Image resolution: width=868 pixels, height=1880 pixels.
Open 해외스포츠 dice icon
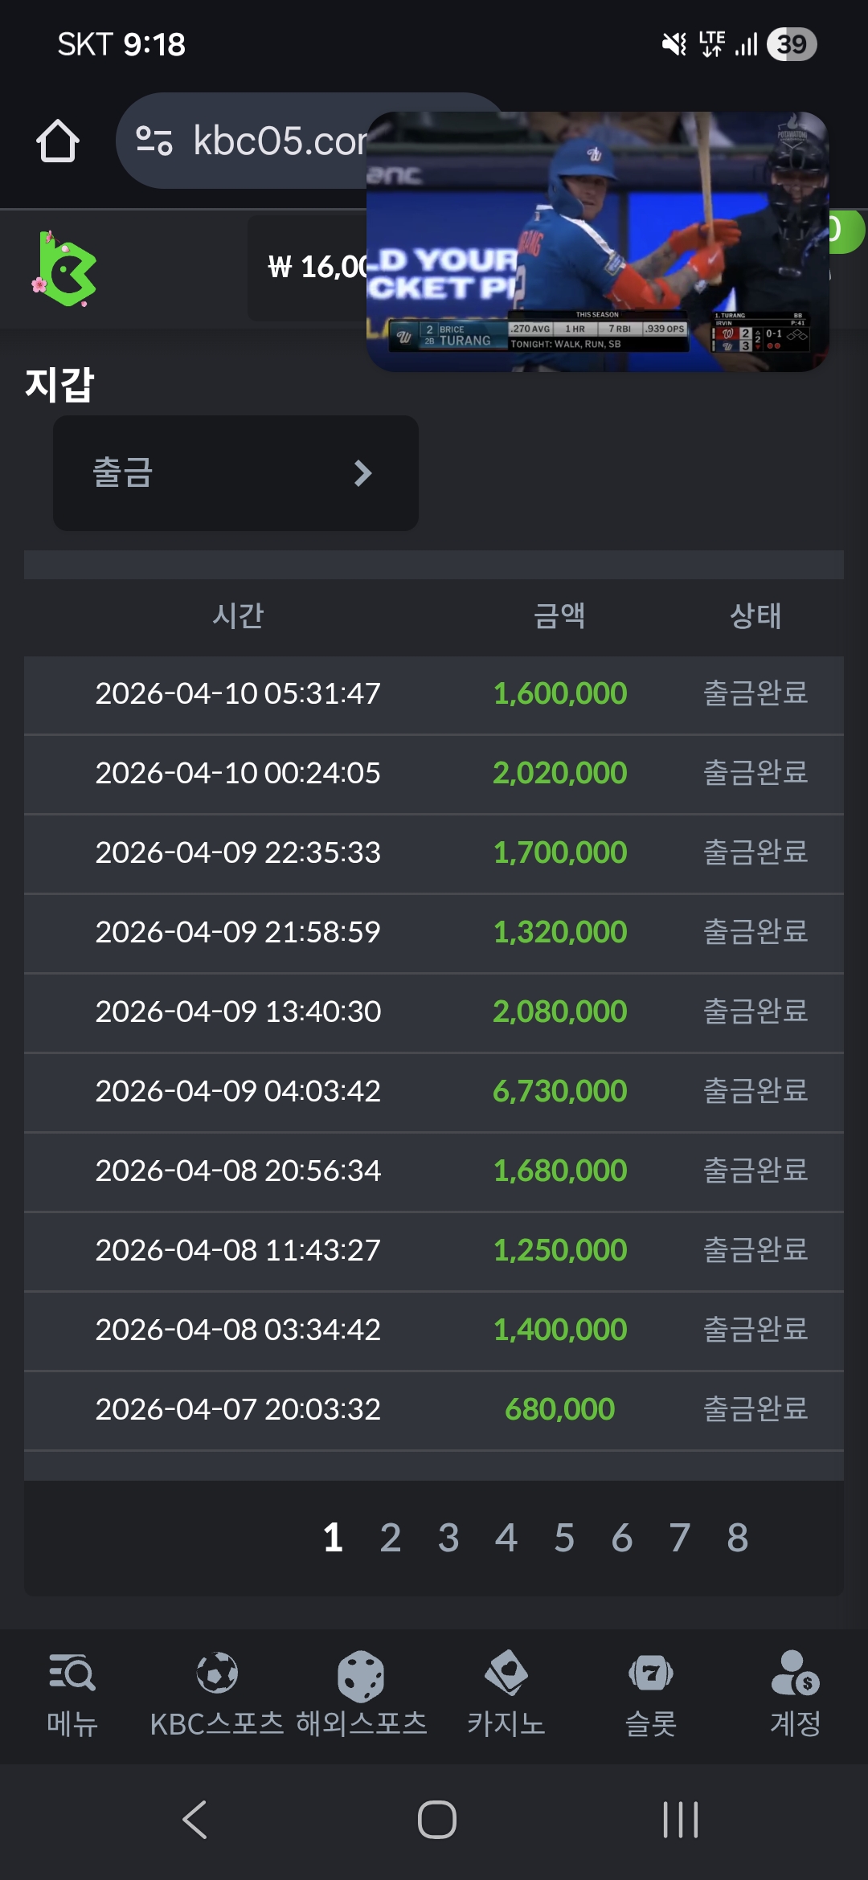click(x=361, y=1676)
